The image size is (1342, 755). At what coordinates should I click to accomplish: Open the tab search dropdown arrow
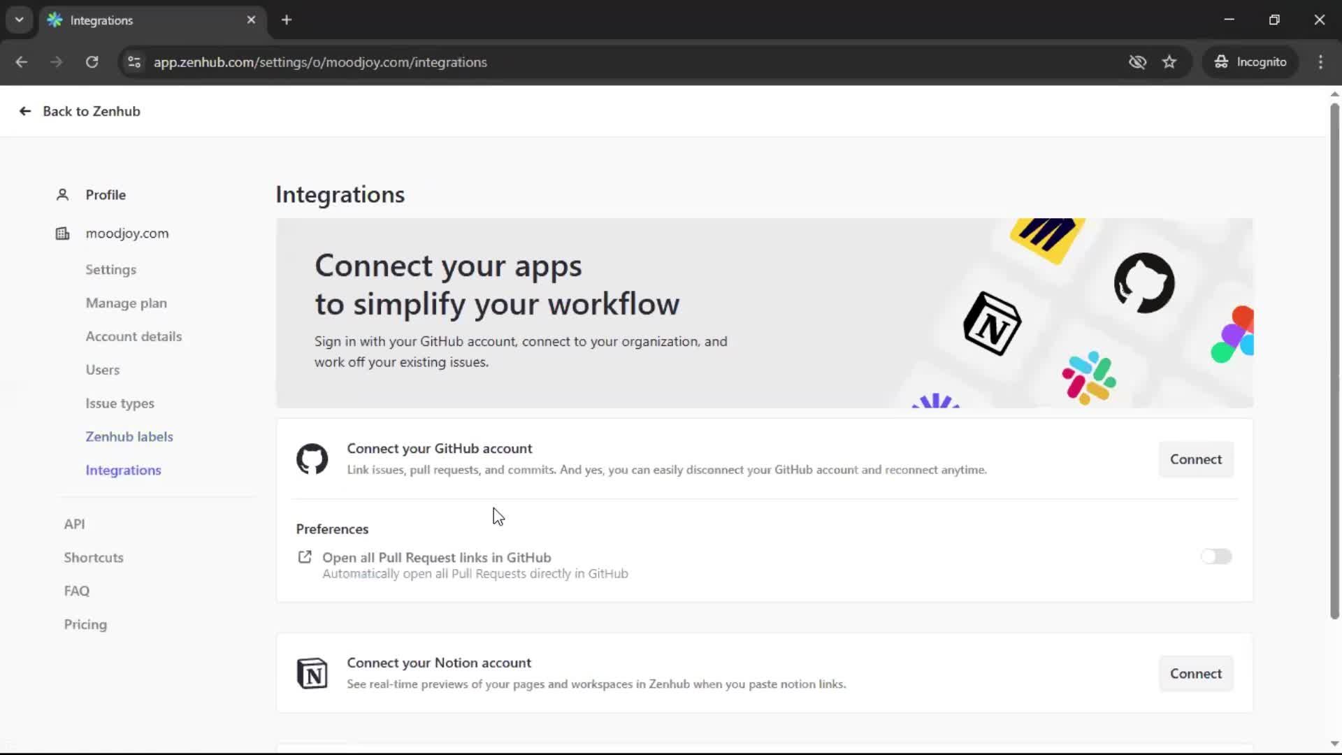click(20, 20)
